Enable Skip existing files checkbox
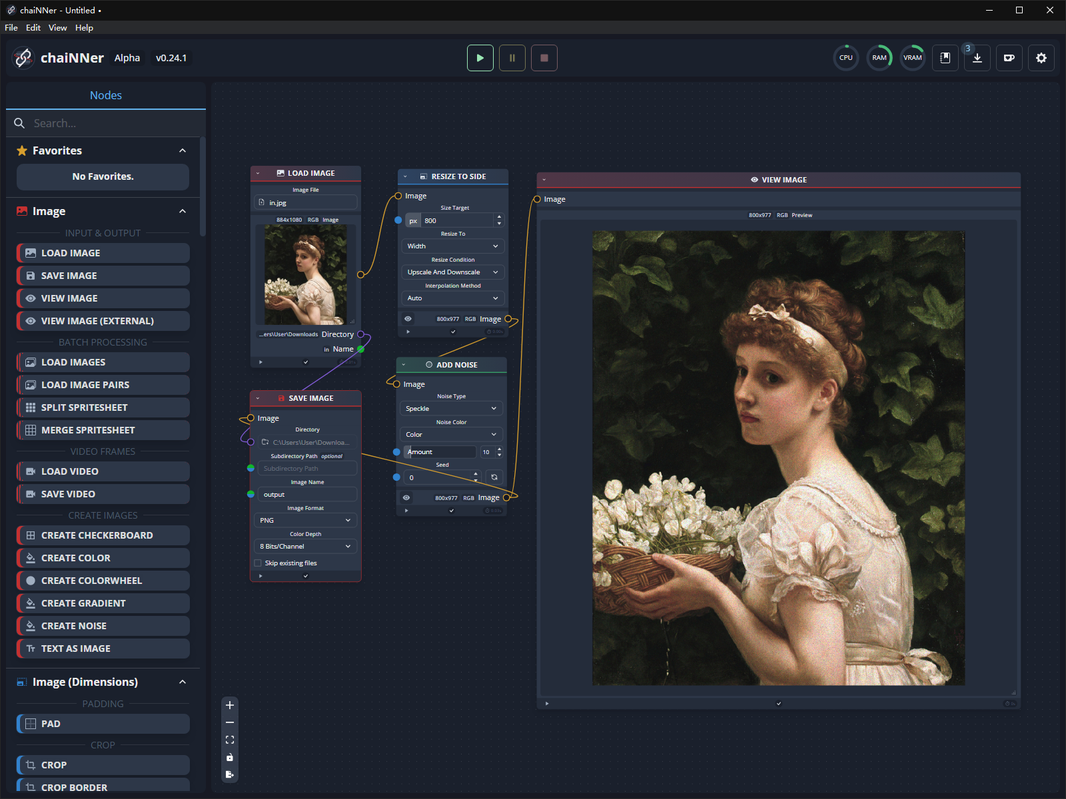 tap(258, 563)
